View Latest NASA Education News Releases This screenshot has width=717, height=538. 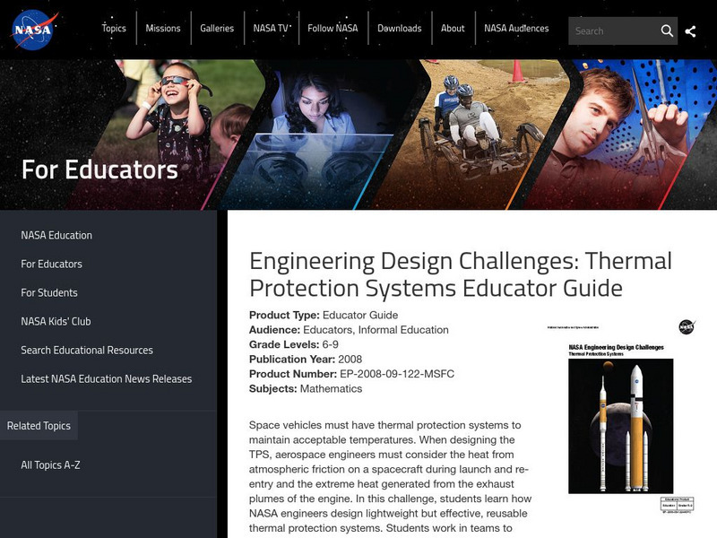point(106,379)
